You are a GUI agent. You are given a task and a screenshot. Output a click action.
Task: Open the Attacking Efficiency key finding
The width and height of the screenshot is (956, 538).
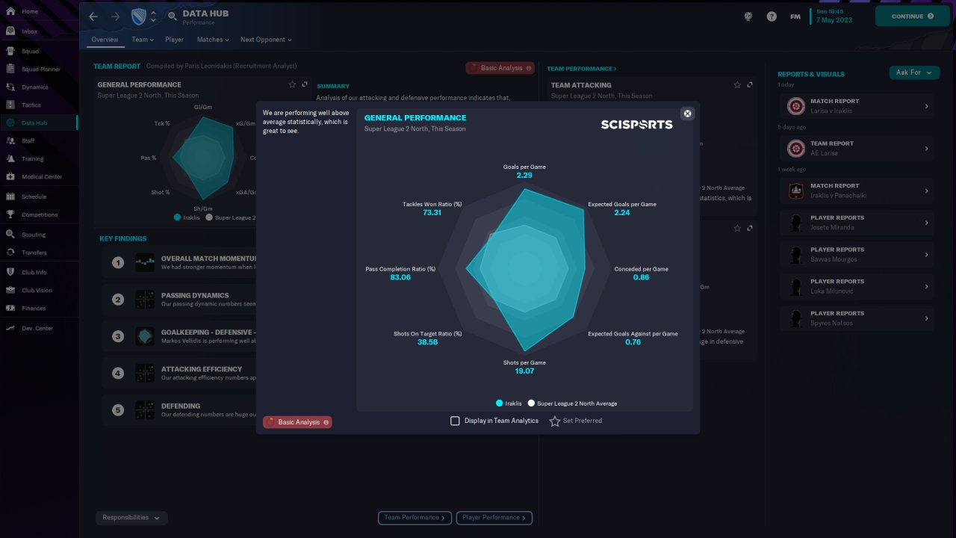pos(179,373)
